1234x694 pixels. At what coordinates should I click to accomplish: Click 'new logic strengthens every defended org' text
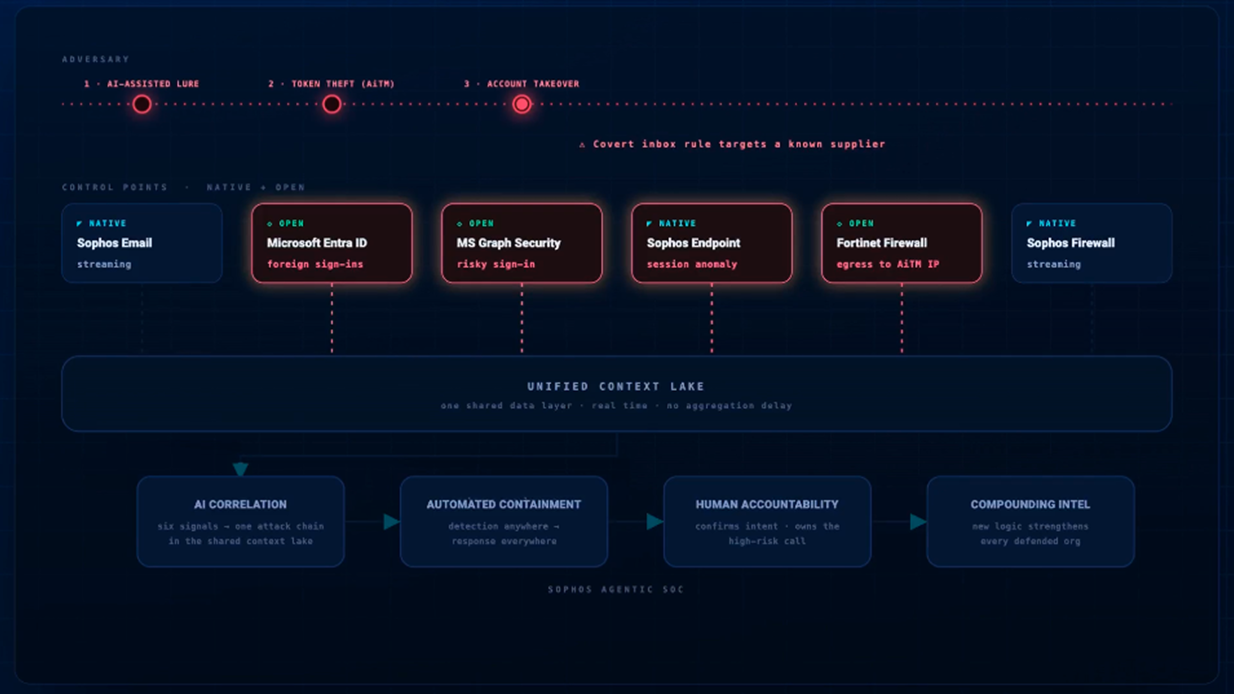[x=1030, y=533]
